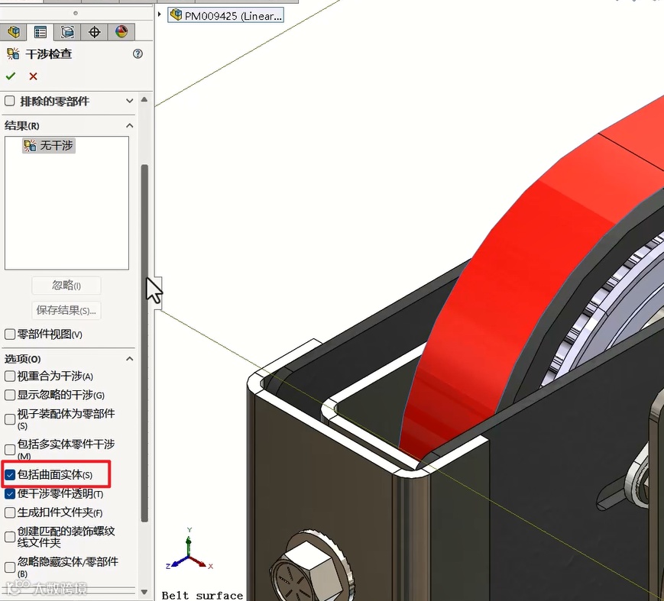Expand the 排除的零部件 section chevron
The width and height of the screenshot is (664, 601).
130,101
